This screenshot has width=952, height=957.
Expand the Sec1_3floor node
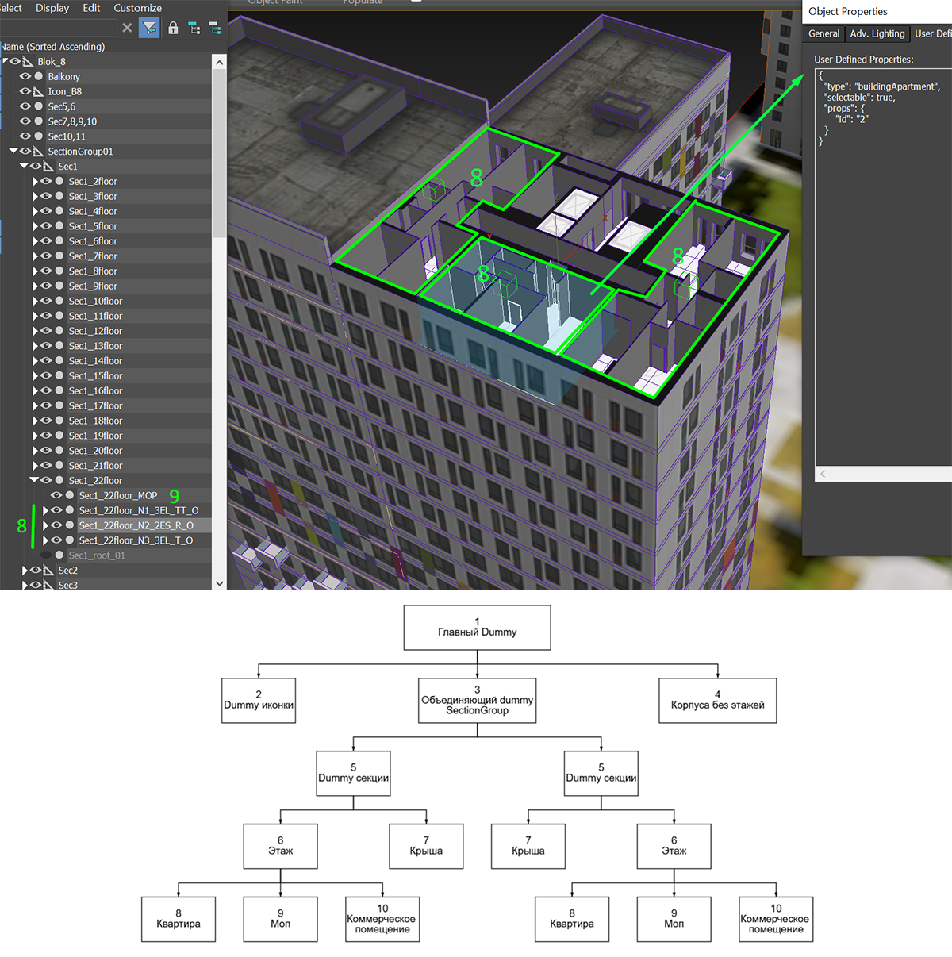[x=35, y=197]
